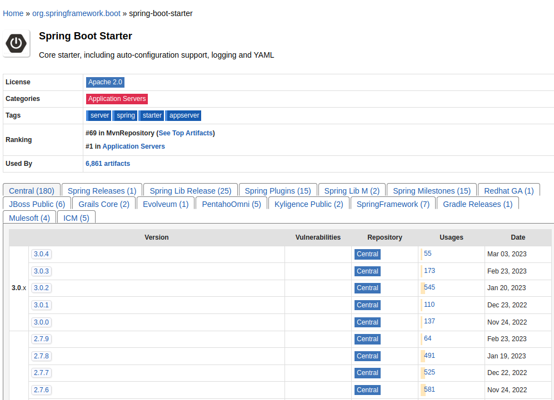Click the Apache 2.0 license badge
This screenshot has height=400, width=554.
[x=105, y=82]
